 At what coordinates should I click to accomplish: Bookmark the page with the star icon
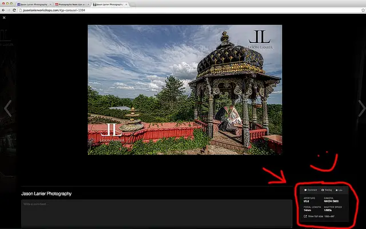pyautogui.click(x=363, y=10)
